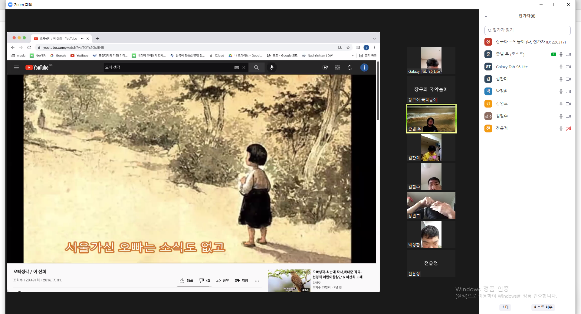Toggle camera icon for 전윤정

click(x=568, y=129)
